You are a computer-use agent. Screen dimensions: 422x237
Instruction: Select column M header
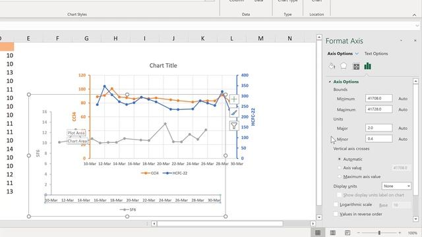click(260, 38)
